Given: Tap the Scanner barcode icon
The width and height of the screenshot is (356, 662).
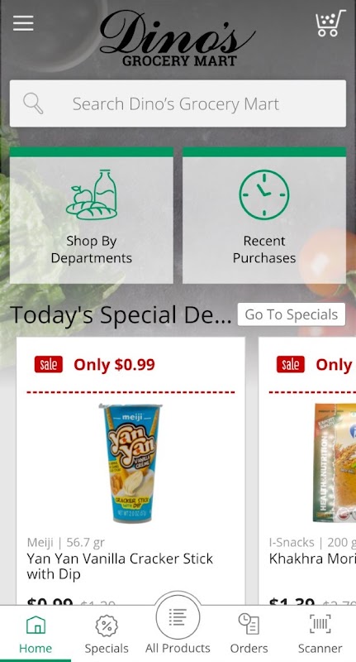Looking at the screenshot, I should point(320,624).
